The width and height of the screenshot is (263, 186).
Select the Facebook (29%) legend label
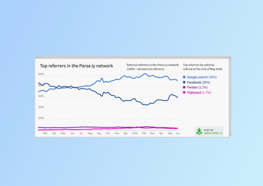199,82
